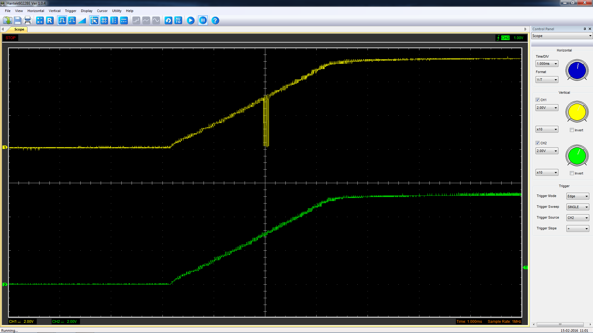Screen dimensions: 593x333
Task: Uncheck the CH1 channel checkbox
Action: (538, 100)
